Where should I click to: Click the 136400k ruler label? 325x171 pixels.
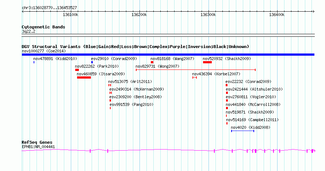277,15
